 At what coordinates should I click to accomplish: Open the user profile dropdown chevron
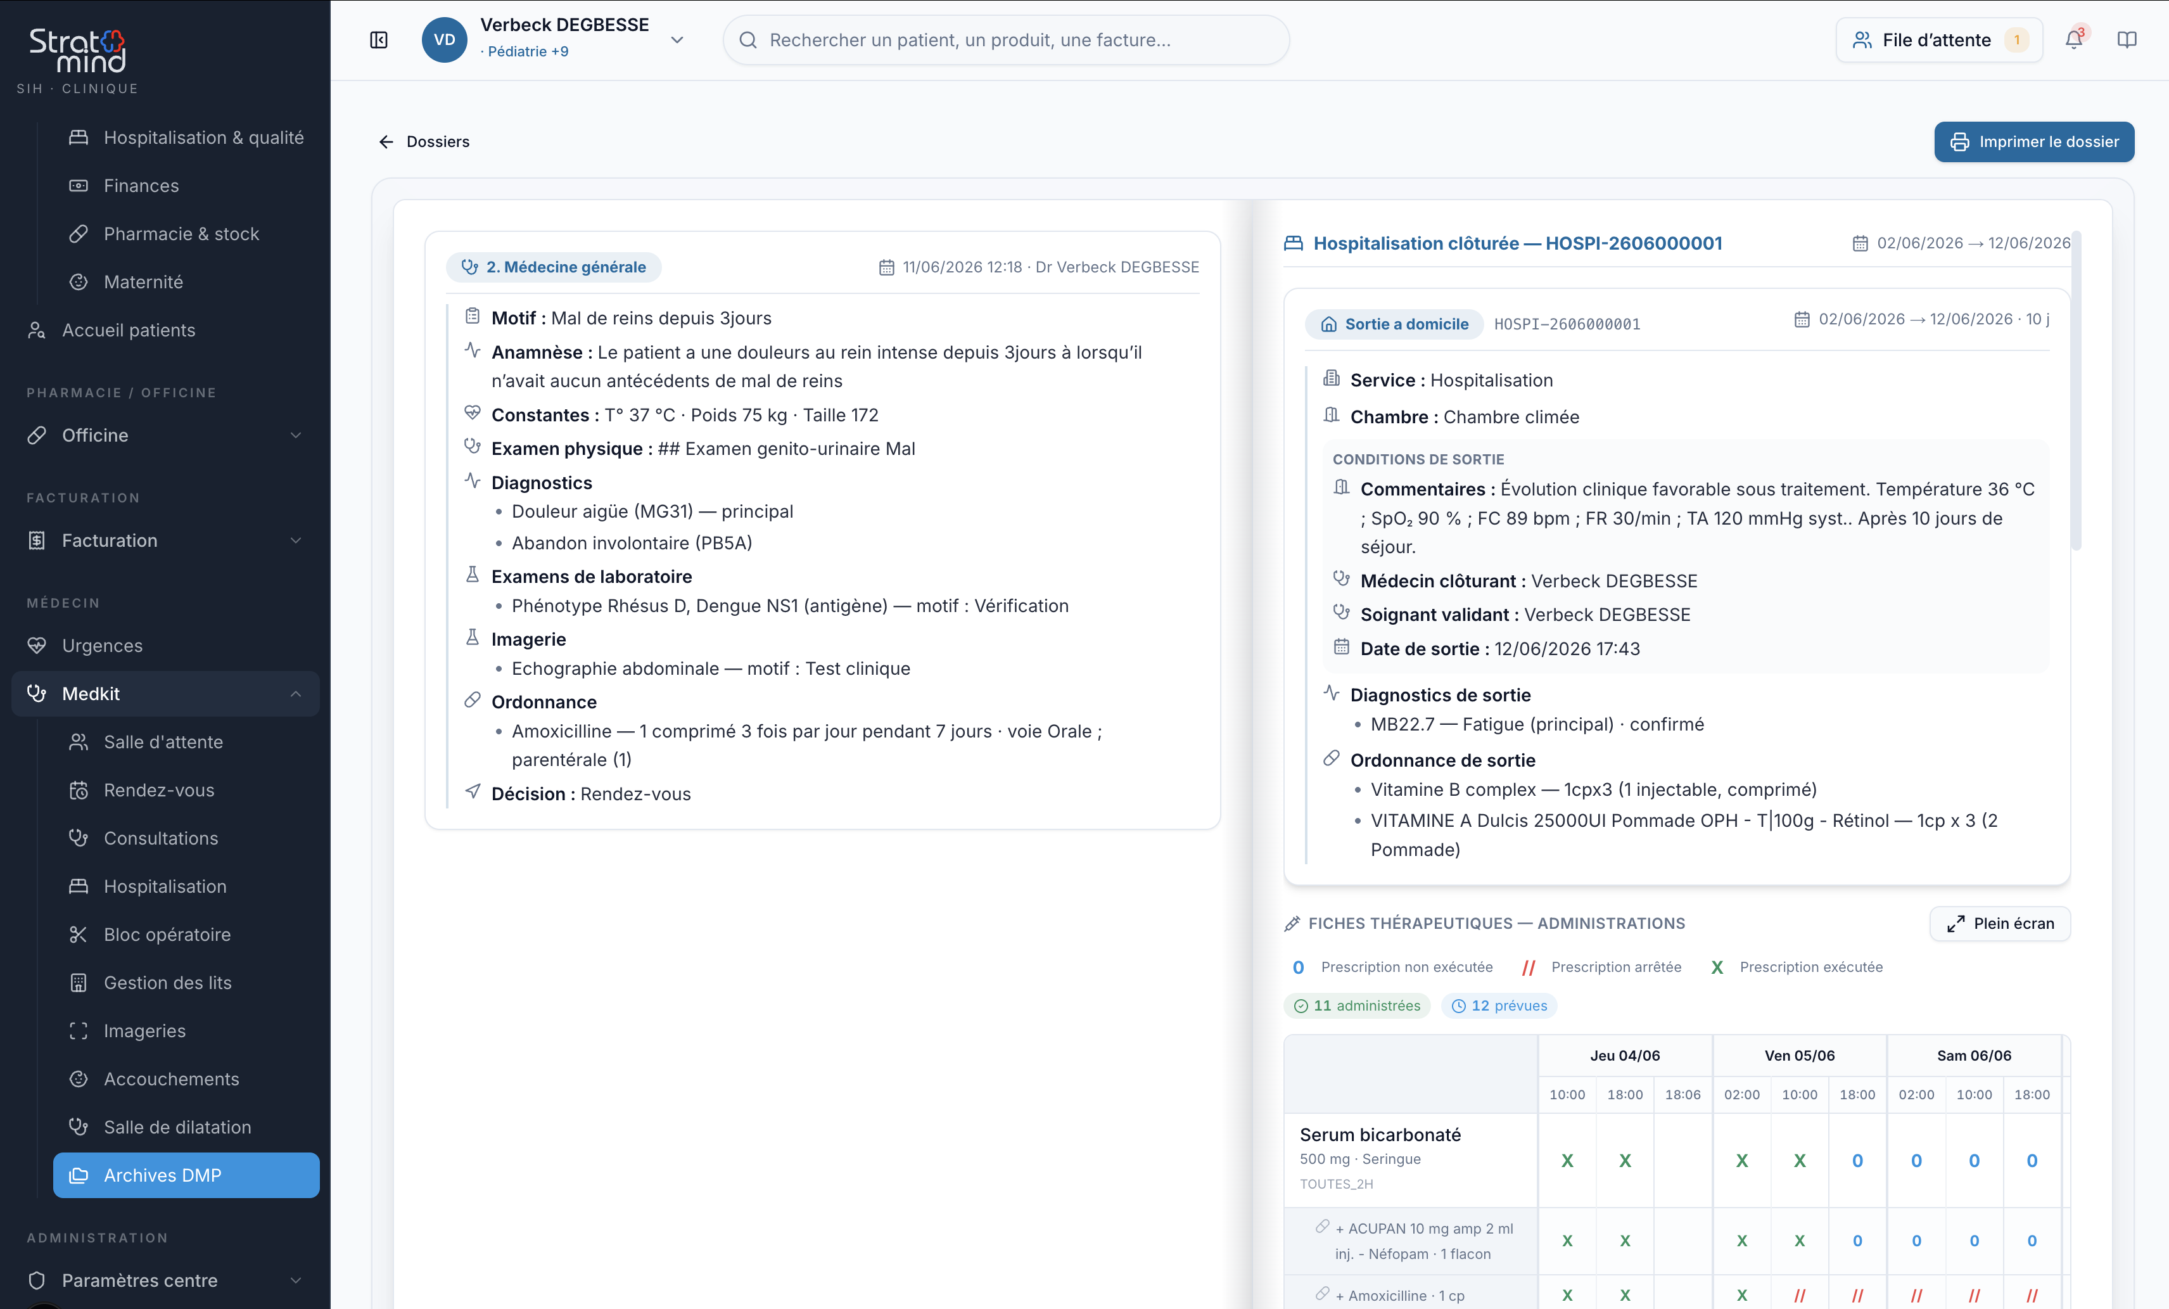(677, 40)
